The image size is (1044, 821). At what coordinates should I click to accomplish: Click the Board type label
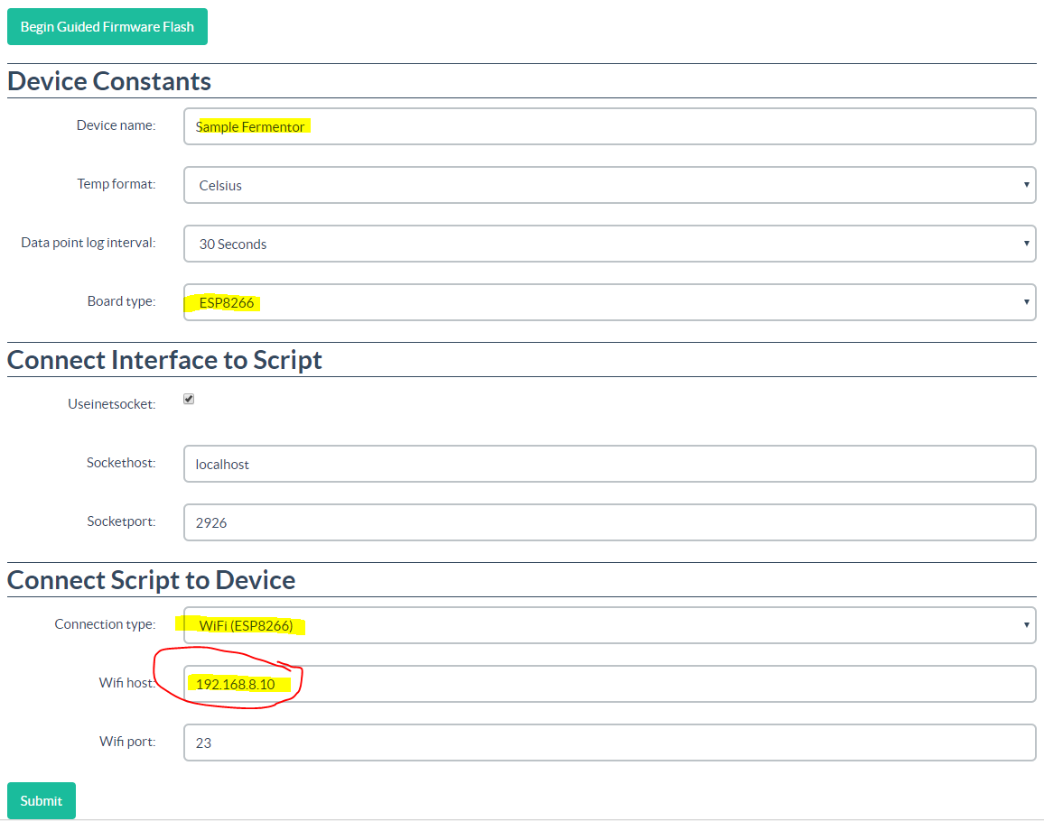pyautogui.click(x=121, y=301)
